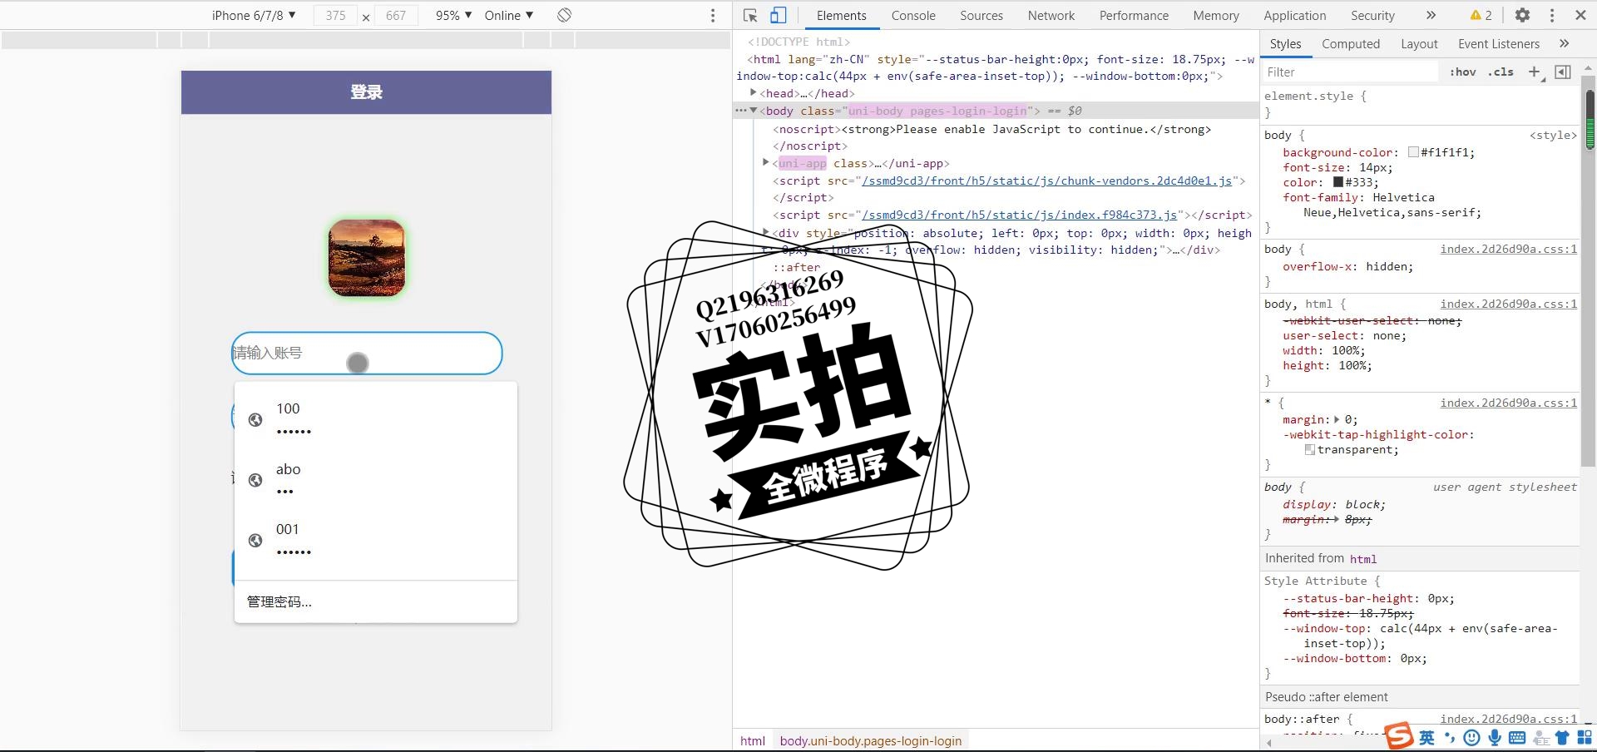Open Sogou skin shirt icon
Screen dimensions: 1597x752
(x=1562, y=738)
